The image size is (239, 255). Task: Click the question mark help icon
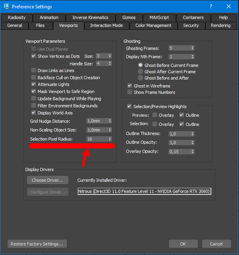[x=211, y=6]
